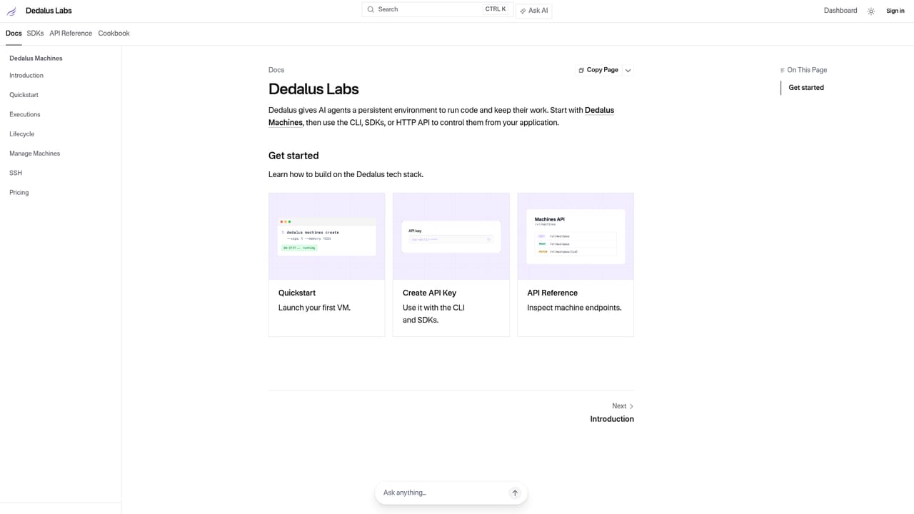Viewport: 914px width, 514px height.
Task: Switch to the SDKs tab
Action: coord(35,34)
